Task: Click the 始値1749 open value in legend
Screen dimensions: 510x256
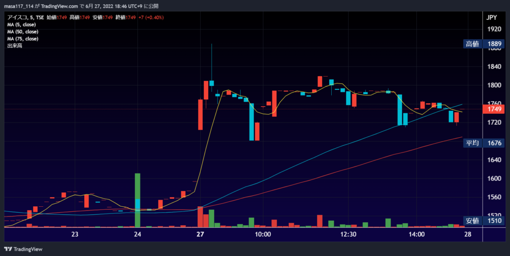Action: tap(57, 17)
